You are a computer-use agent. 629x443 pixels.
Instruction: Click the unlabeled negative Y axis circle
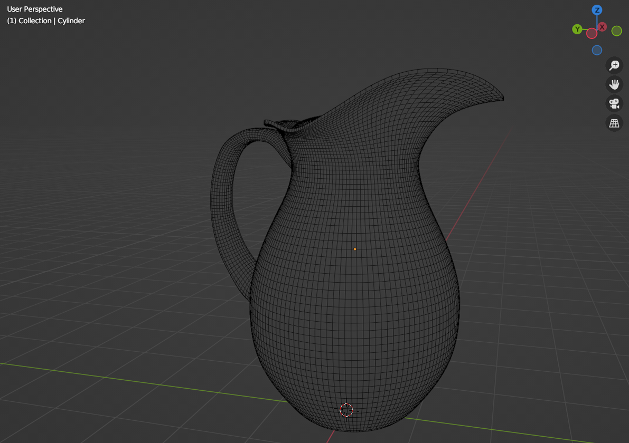(616, 31)
